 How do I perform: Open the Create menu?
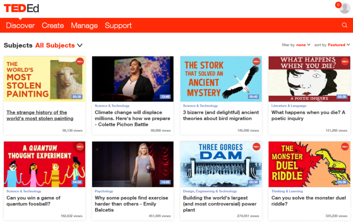pos(53,25)
